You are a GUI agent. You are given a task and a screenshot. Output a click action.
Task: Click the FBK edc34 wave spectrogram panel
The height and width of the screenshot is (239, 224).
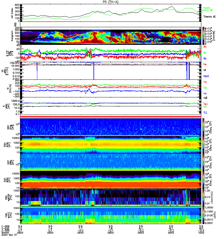tap(111, 197)
